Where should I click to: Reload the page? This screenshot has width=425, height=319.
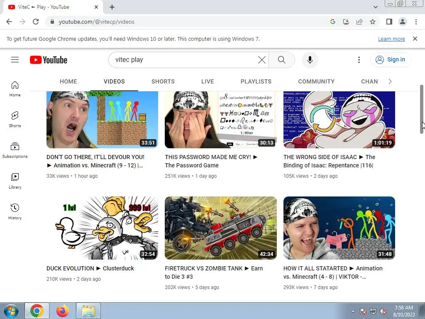tap(36, 22)
